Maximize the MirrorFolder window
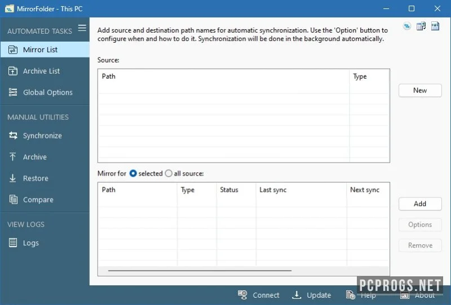 click(x=412, y=8)
